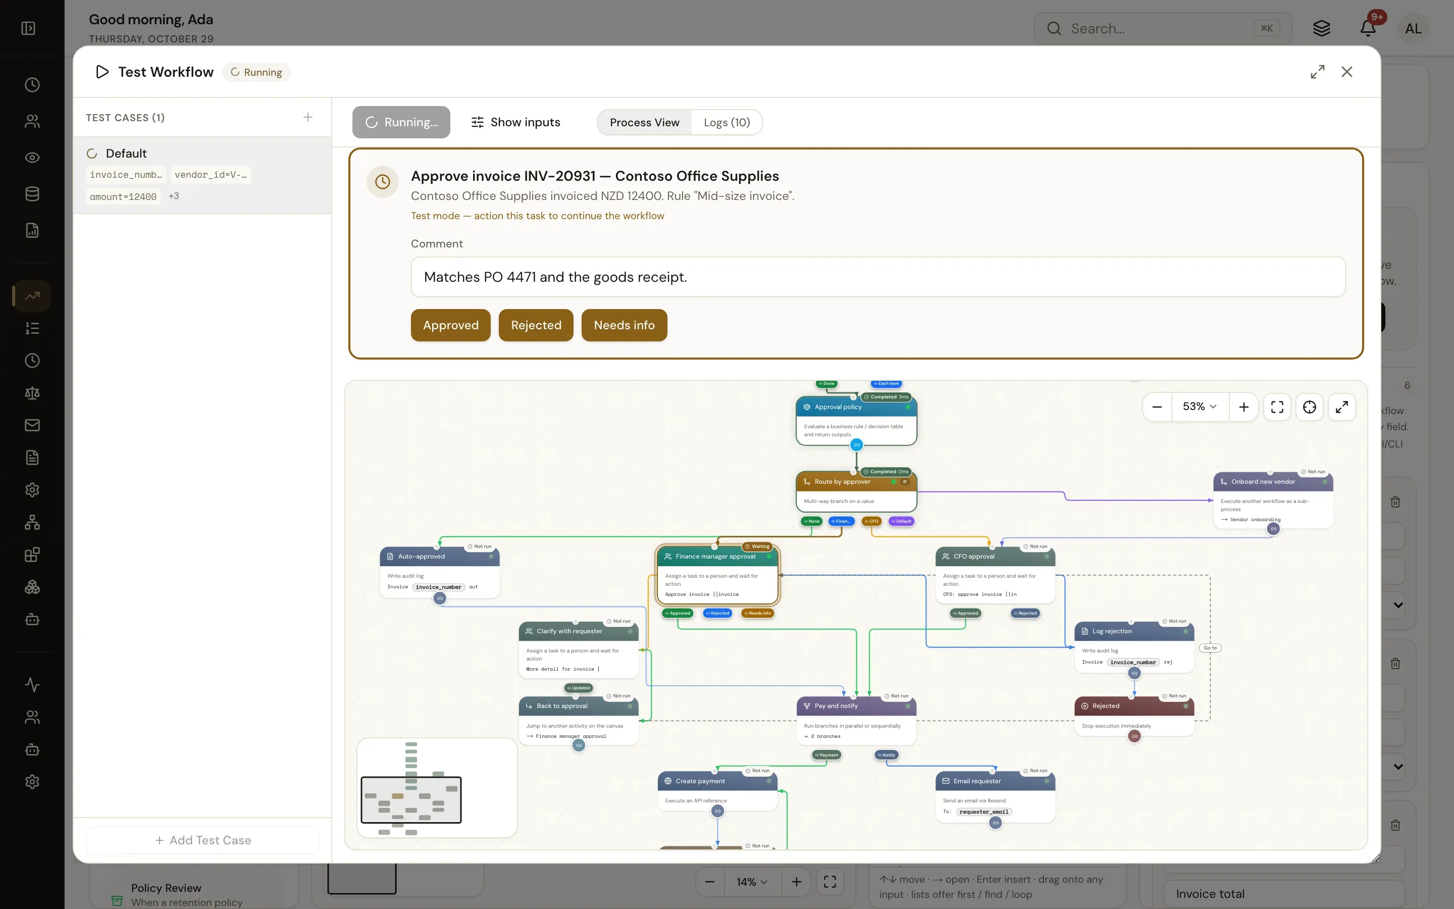Click Add Test Case button
The height and width of the screenshot is (909, 1454).
pyautogui.click(x=202, y=840)
